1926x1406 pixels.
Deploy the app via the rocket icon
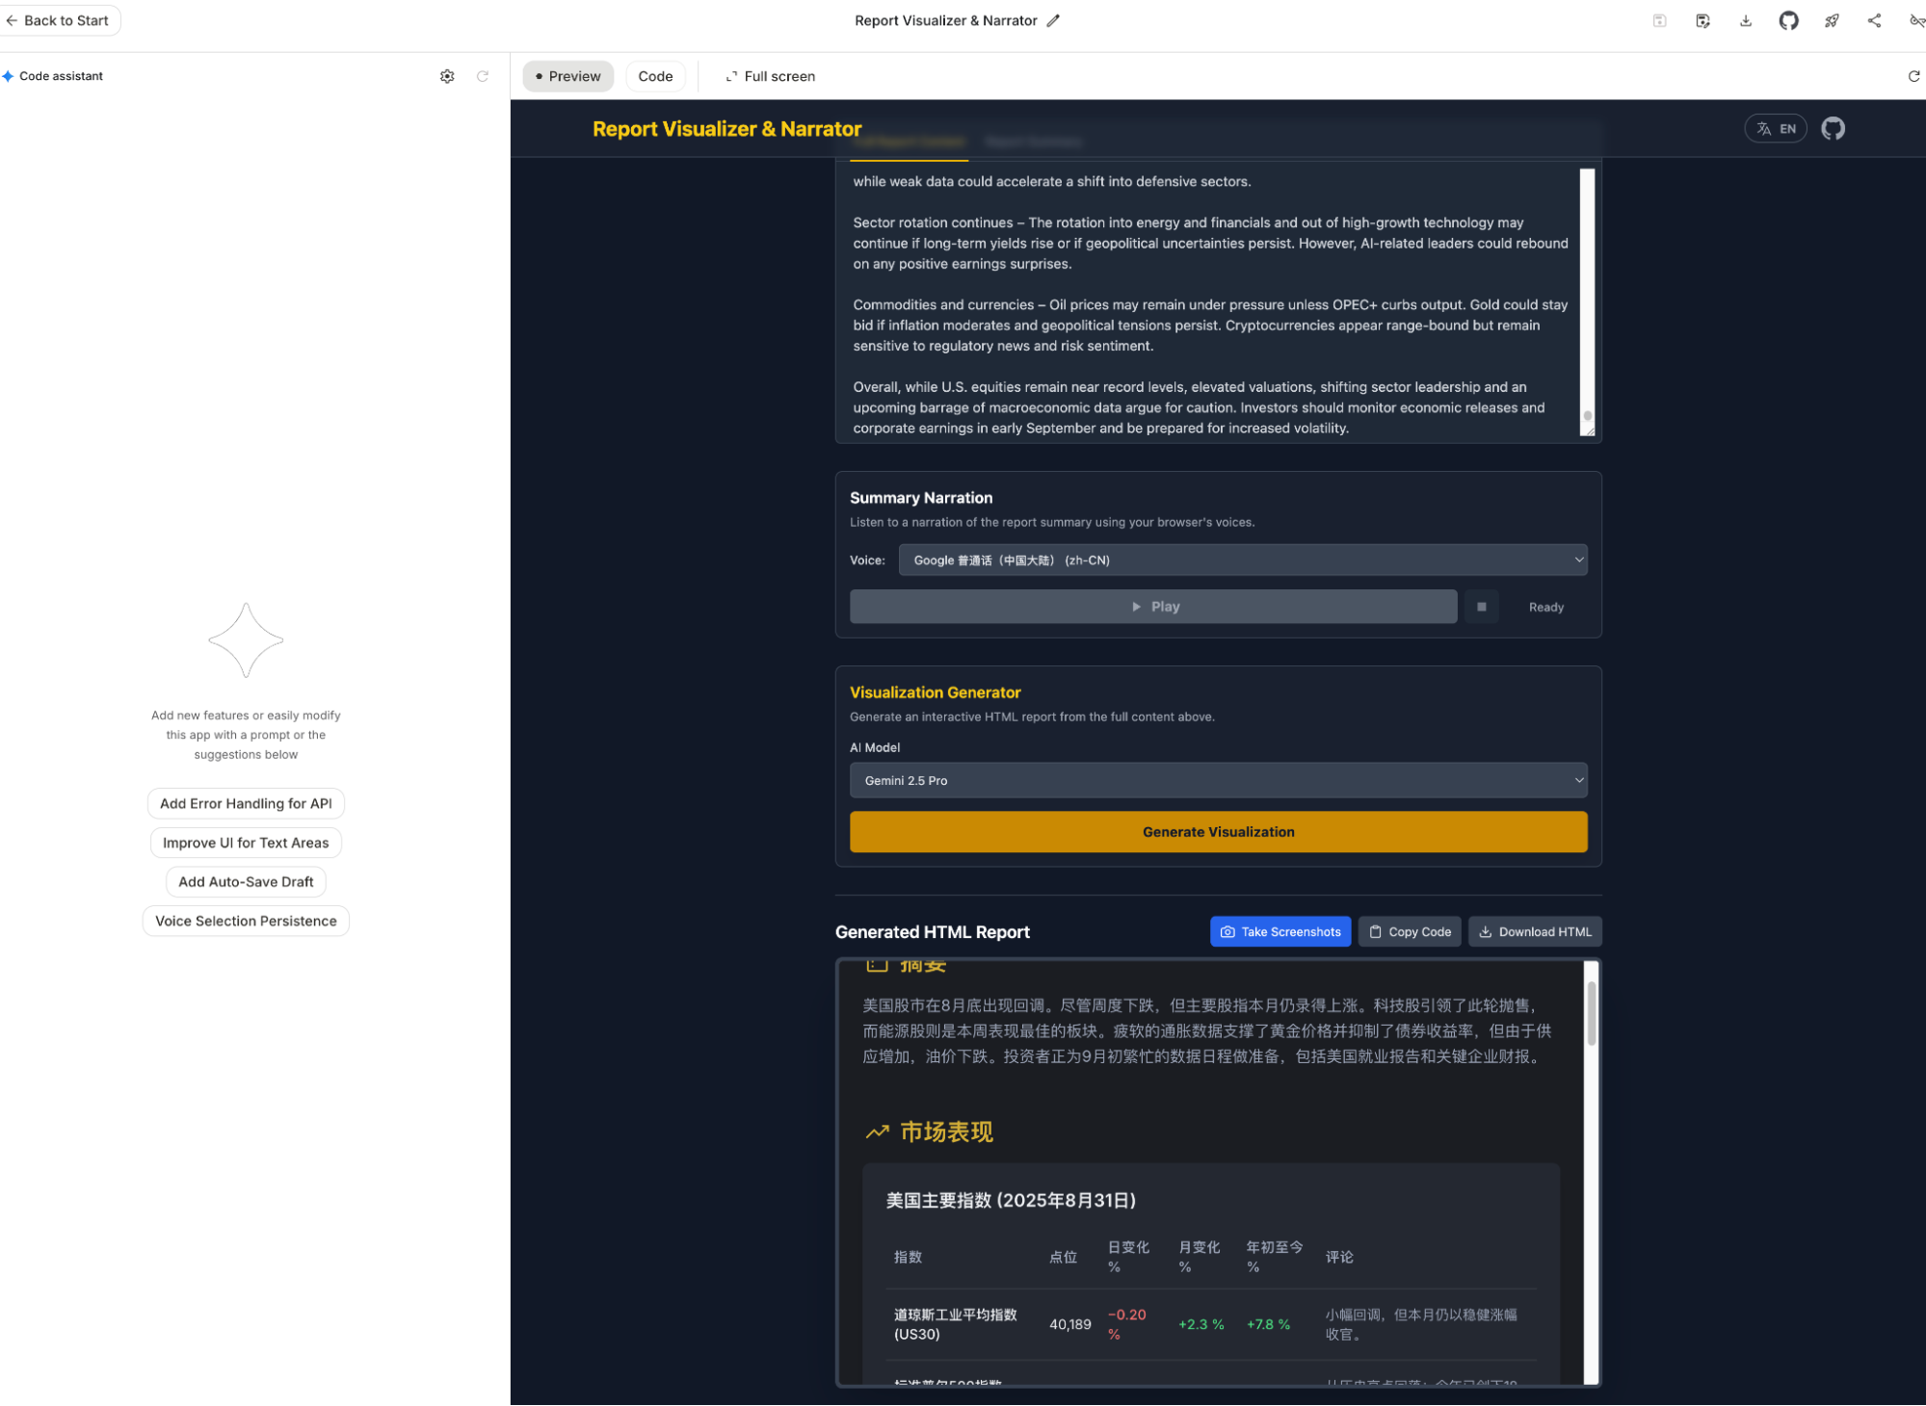tap(1832, 19)
